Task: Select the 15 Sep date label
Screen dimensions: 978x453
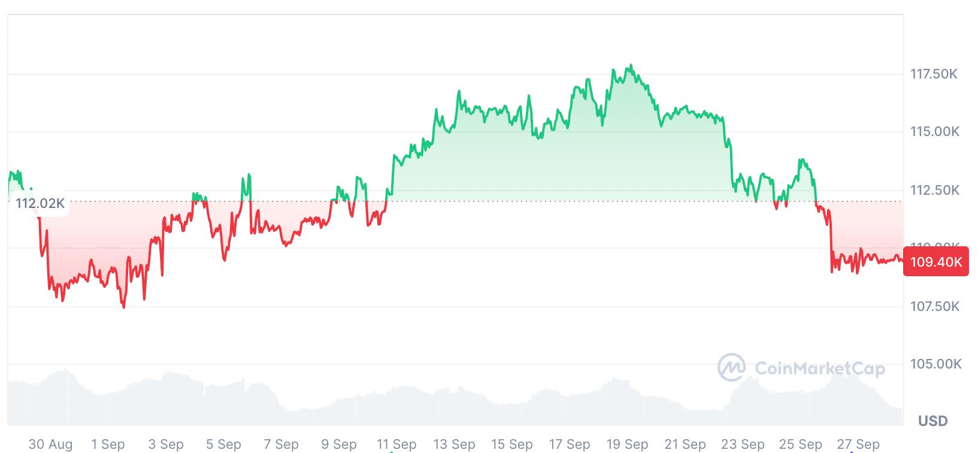Action: 512,444
